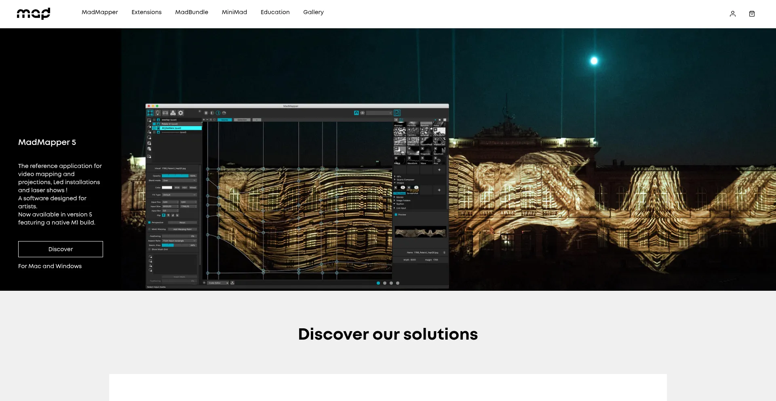Click the Mad logo in header
The width and height of the screenshot is (776, 401).
(x=34, y=14)
